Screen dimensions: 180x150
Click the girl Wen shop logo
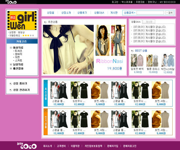pyautogui.click(x=22, y=20)
